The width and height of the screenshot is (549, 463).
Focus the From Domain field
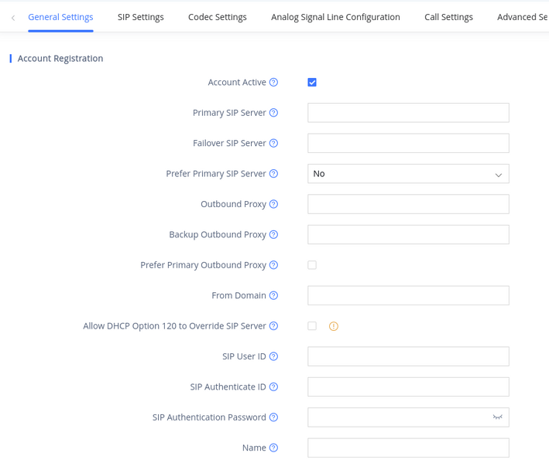pyautogui.click(x=408, y=295)
